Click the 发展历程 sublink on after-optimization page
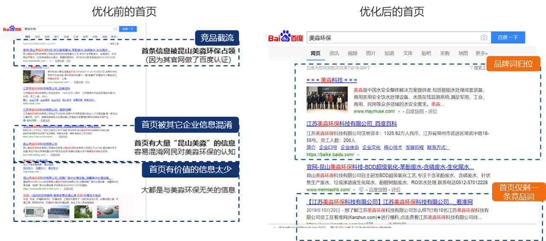The height and width of the screenshot is (241, 546). 415,148
